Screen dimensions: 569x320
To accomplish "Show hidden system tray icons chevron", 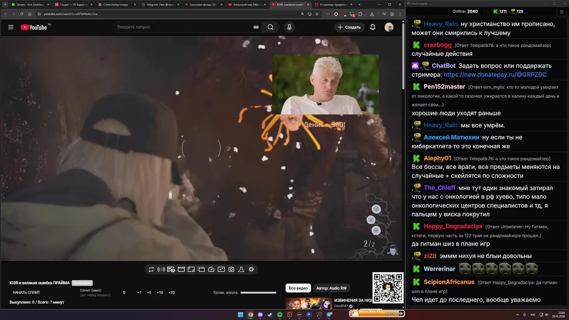I will point(518,315).
